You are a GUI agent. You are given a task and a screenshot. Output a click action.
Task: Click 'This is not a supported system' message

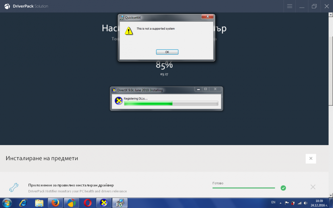[156, 29]
